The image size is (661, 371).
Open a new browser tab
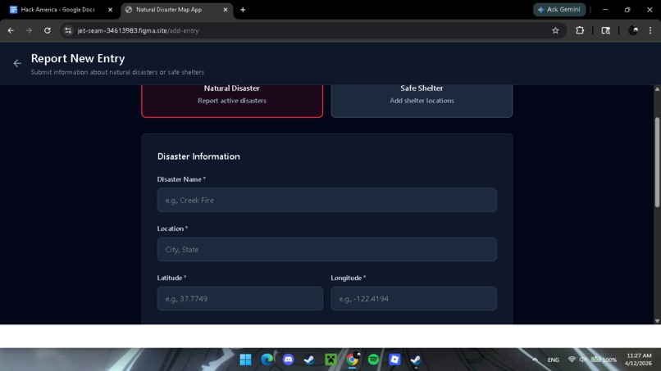[x=243, y=10]
